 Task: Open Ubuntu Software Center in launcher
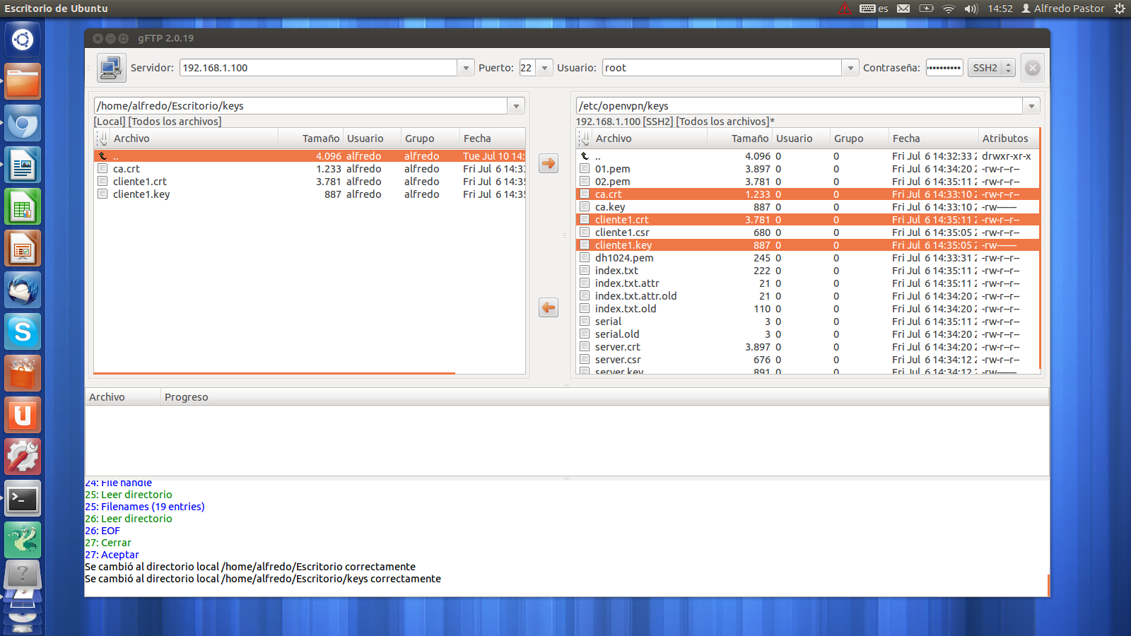point(23,374)
